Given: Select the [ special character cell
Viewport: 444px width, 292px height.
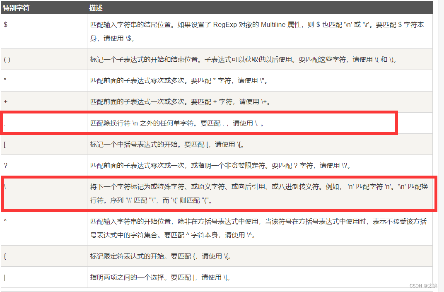Looking at the screenshot, I should click(44, 144).
